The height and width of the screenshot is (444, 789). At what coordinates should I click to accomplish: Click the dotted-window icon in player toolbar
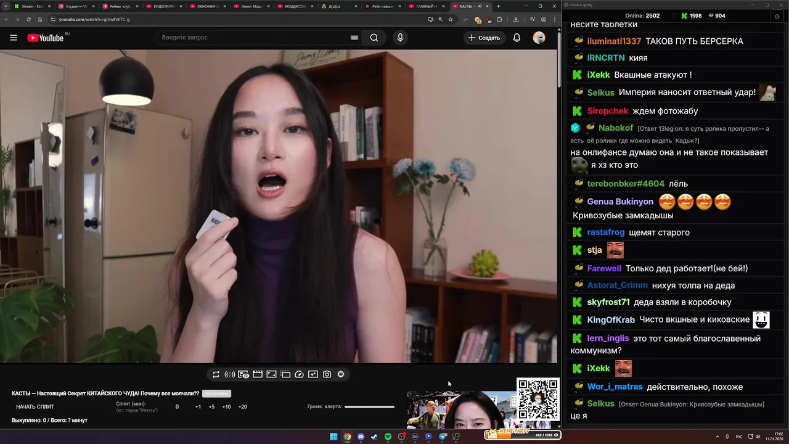click(285, 374)
